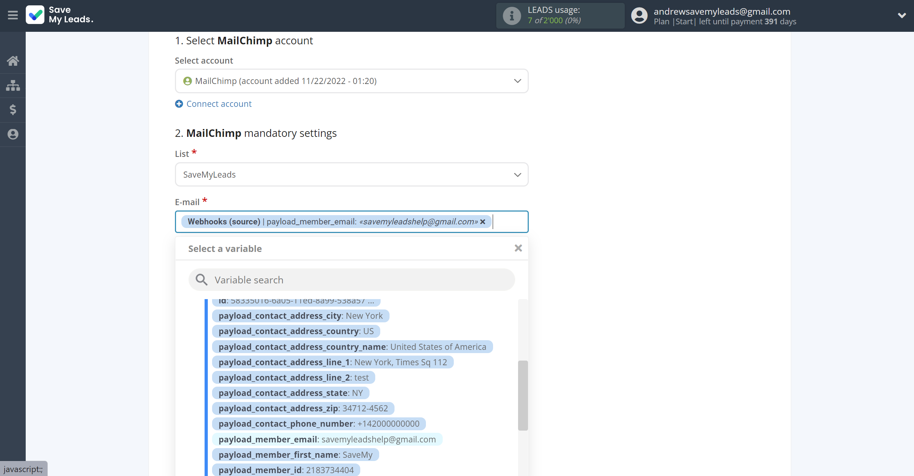
Task: Close the Select a variable panel
Action: (518, 248)
